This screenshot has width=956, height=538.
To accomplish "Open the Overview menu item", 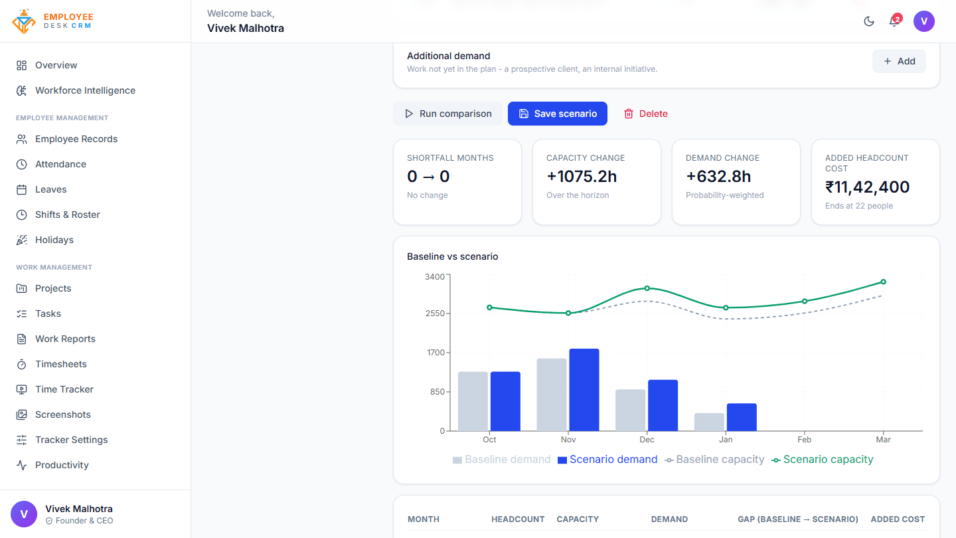I will pos(96,65).
